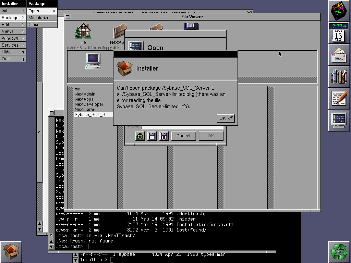Image resolution: width=351 pixels, height=263 pixels.
Task: Click the eject-disk icon in the Open panel
Action: [x=164, y=136]
